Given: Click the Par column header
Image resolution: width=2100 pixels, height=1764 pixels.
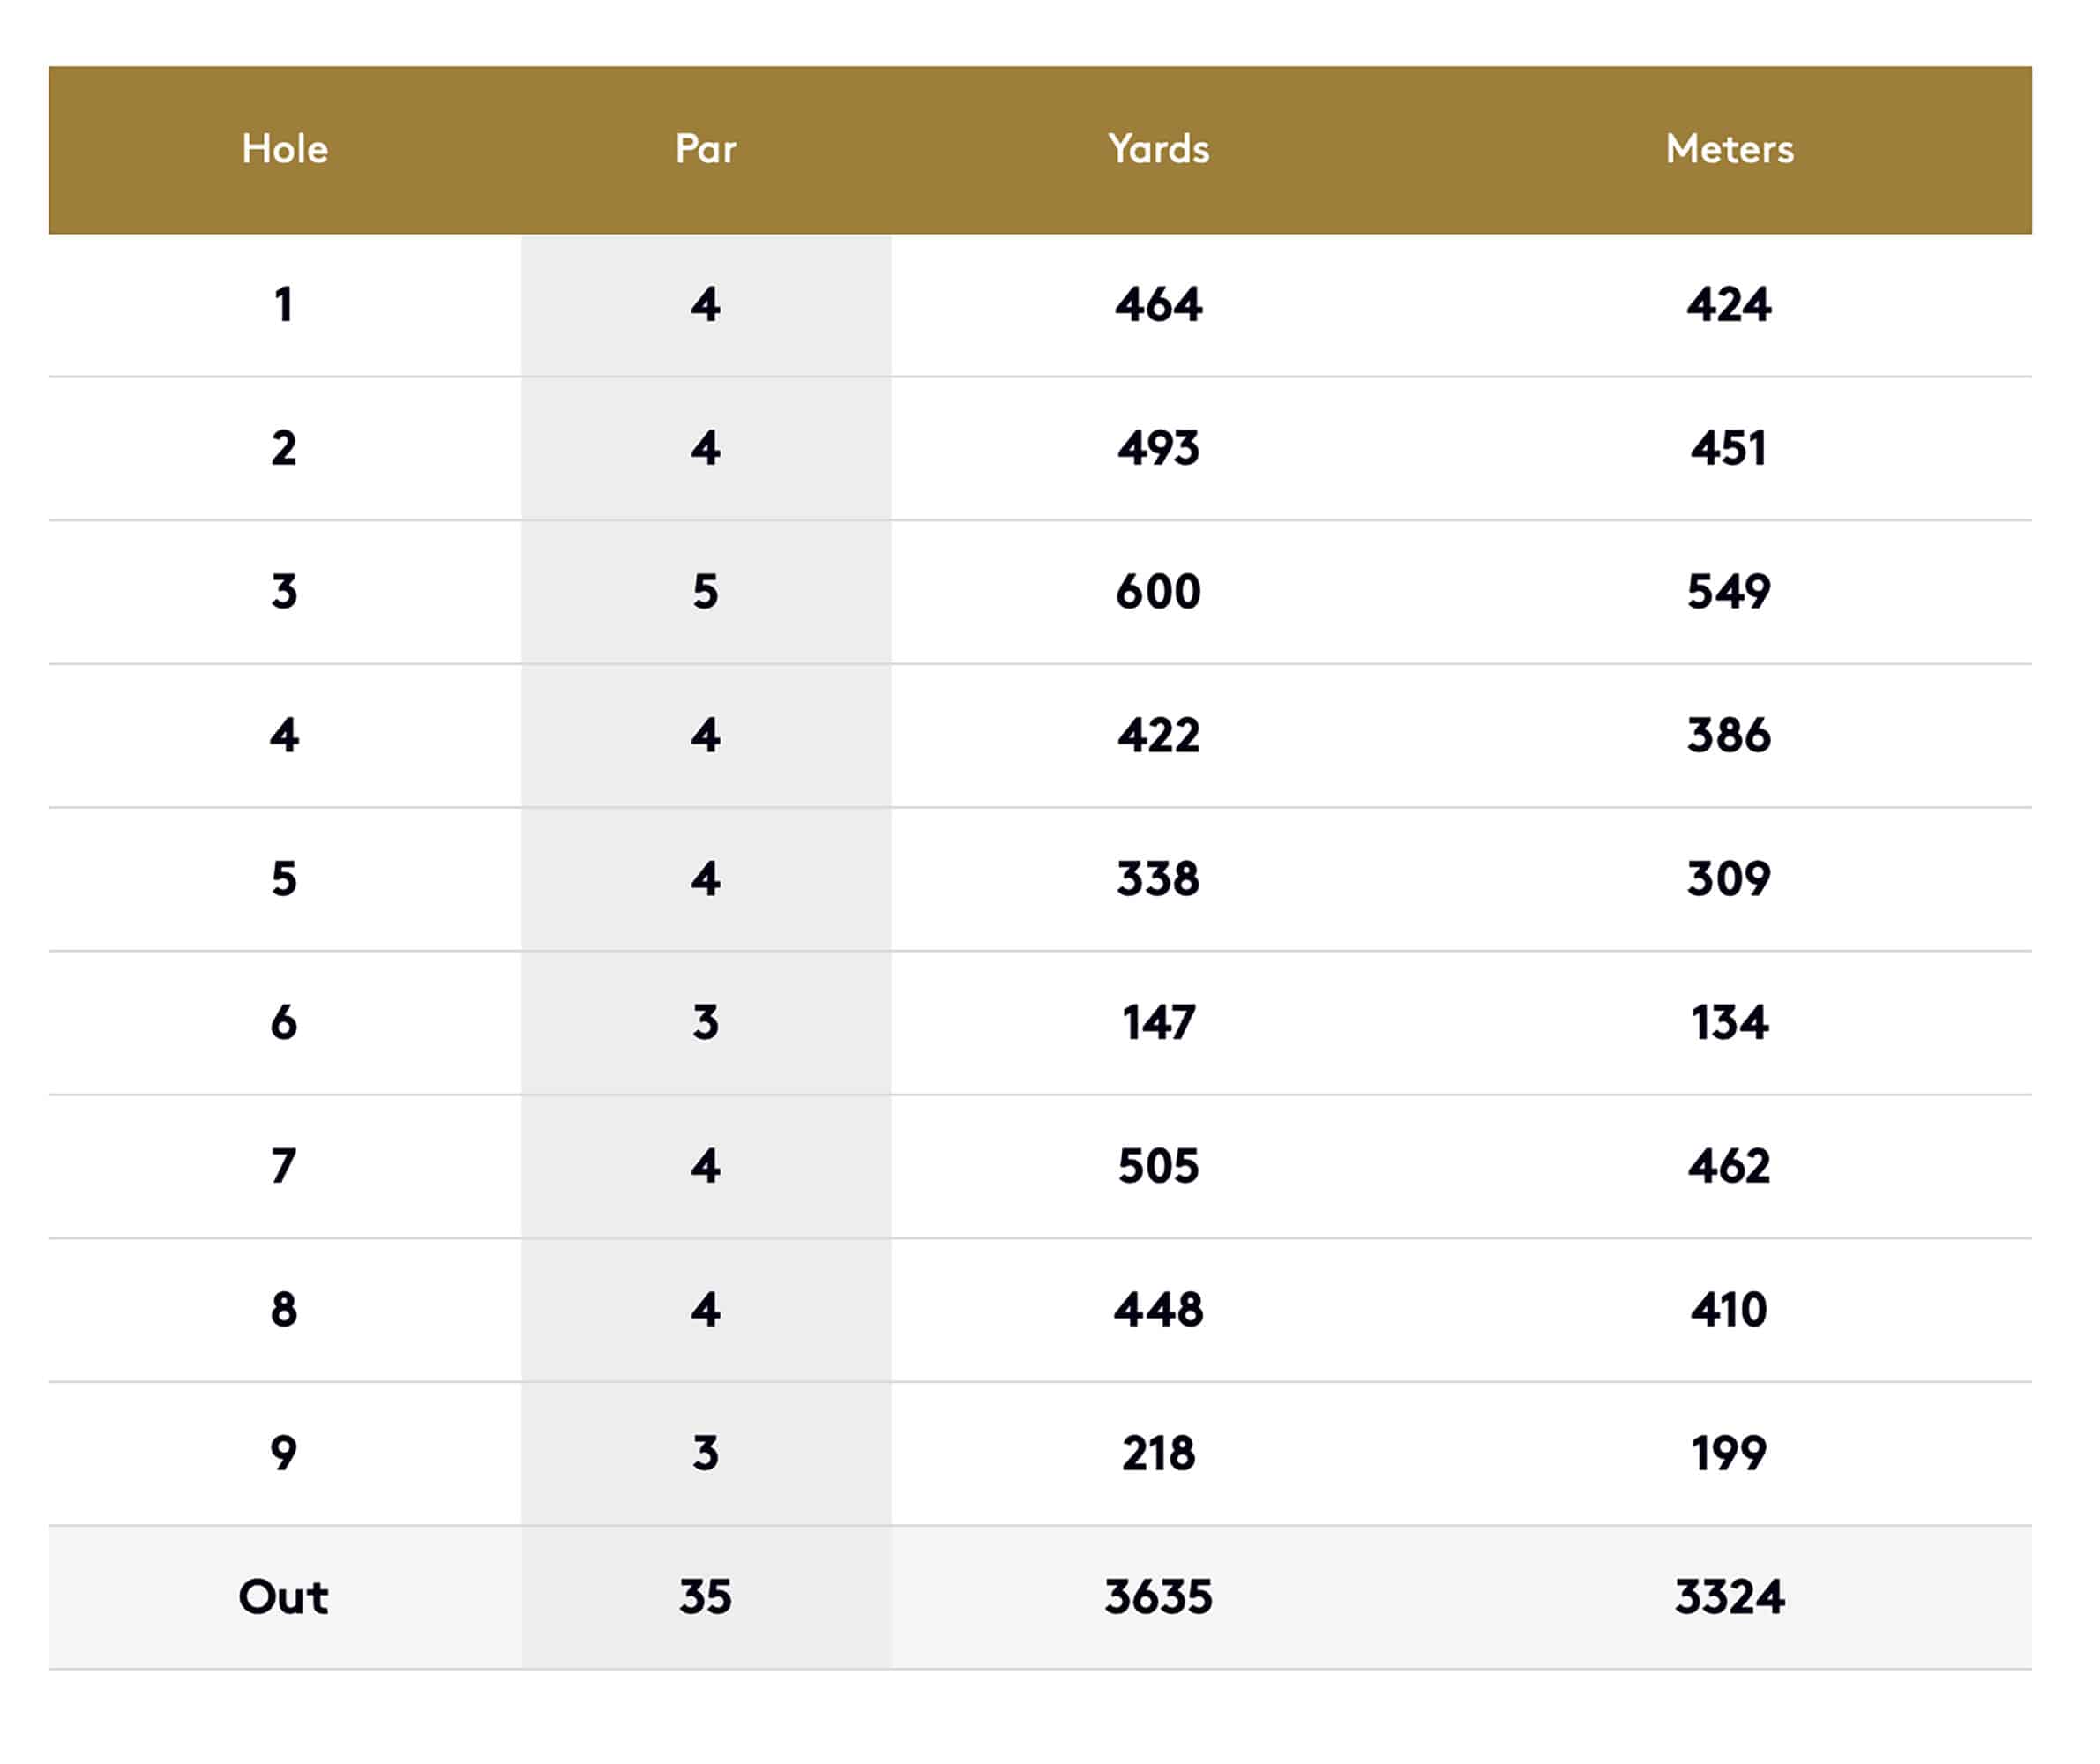Looking at the screenshot, I should (706, 149).
